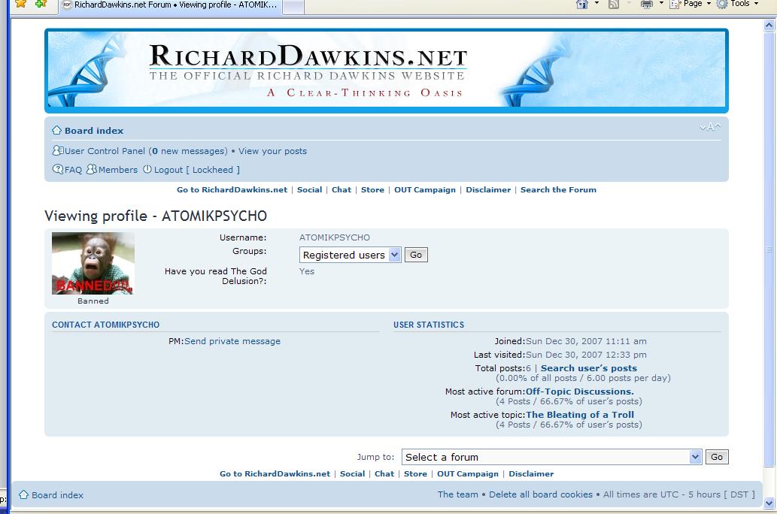The image size is (777, 514).
Task: Click the Members people icon
Action: [x=91, y=170]
